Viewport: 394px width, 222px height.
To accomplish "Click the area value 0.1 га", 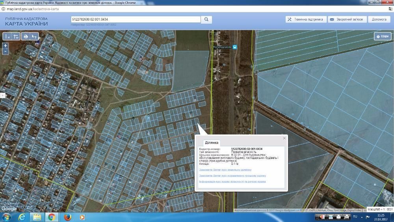I will [234, 164].
